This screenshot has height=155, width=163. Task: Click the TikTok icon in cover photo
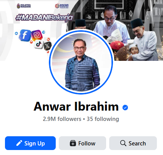pyautogui.click(x=39, y=44)
